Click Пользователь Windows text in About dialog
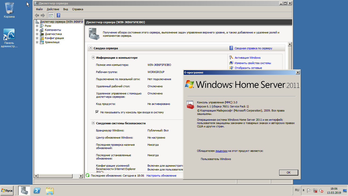 216,159
